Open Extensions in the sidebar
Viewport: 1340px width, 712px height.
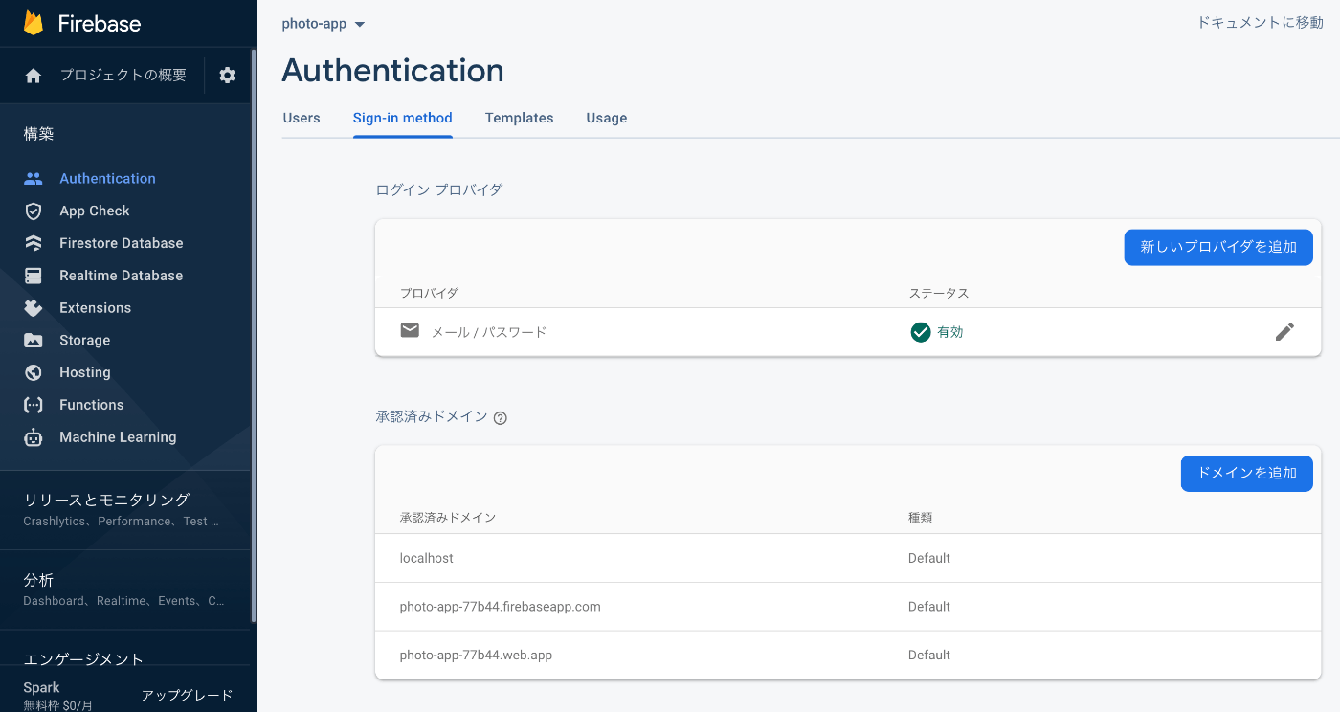pos(96,308)
